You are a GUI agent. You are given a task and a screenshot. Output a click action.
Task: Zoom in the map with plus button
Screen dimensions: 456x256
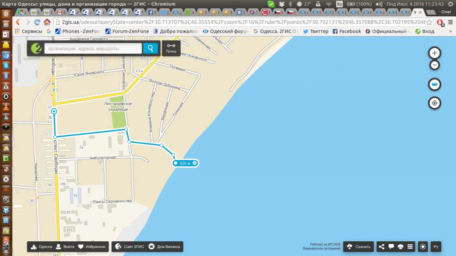coord(435,53)
